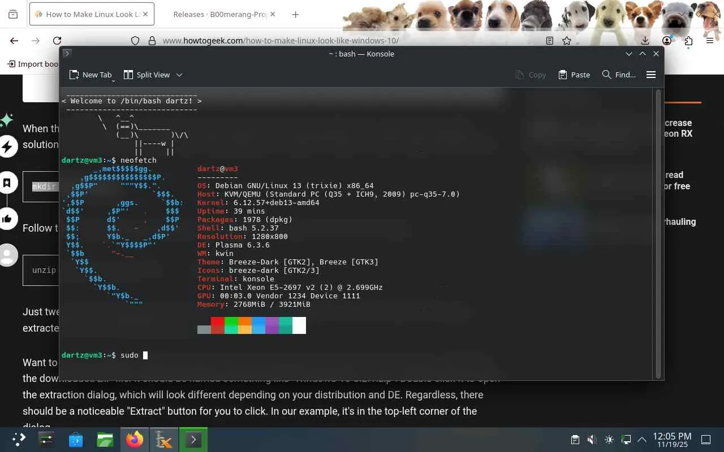Bookmark this page with the star icon
The image size is (724, 452).
point(567,41)
